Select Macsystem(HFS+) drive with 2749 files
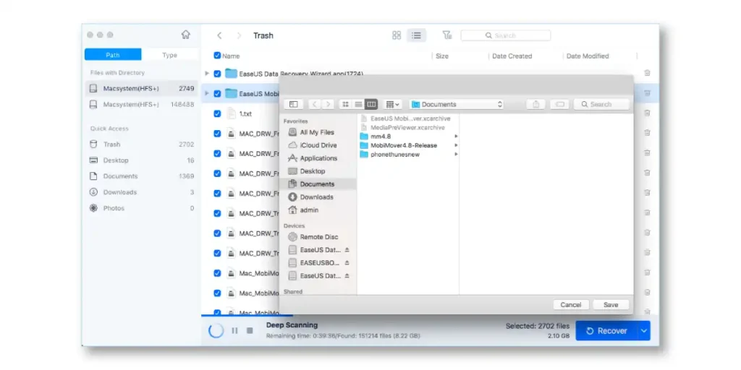 coord(142,88)
